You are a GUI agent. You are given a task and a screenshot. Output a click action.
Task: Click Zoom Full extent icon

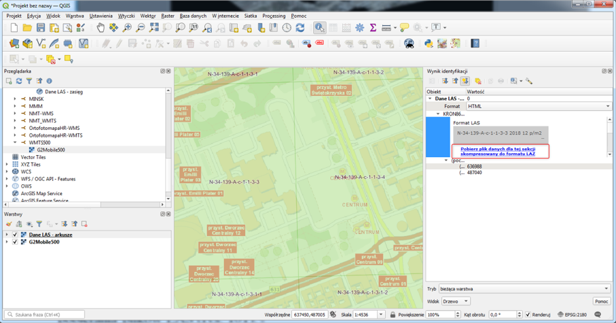[153, 27]
